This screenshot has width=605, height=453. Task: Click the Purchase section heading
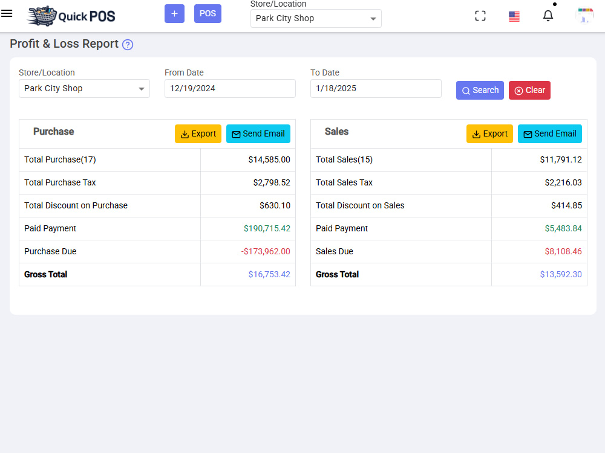(54, 132)
